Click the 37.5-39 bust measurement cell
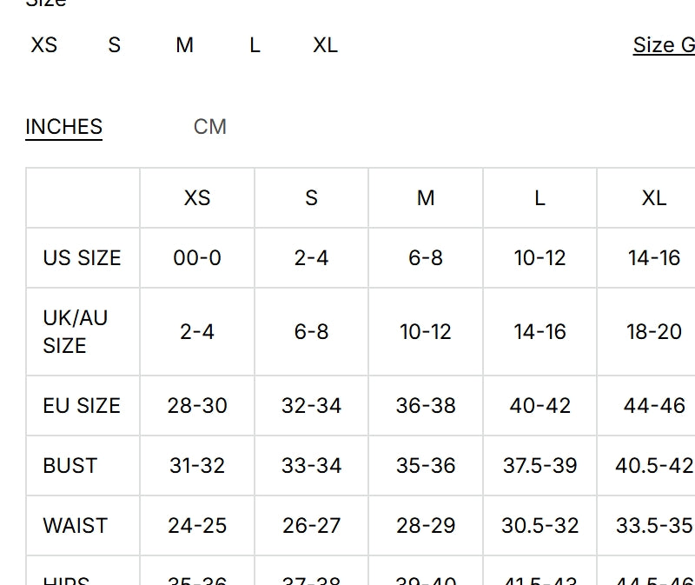This screenshot has height=585, width=695. (539, 466)
